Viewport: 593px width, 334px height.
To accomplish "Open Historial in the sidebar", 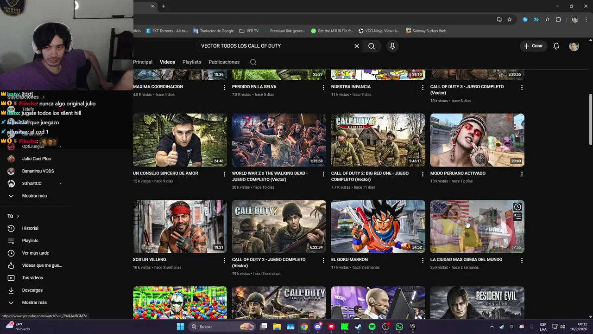I will click(30, 228).
